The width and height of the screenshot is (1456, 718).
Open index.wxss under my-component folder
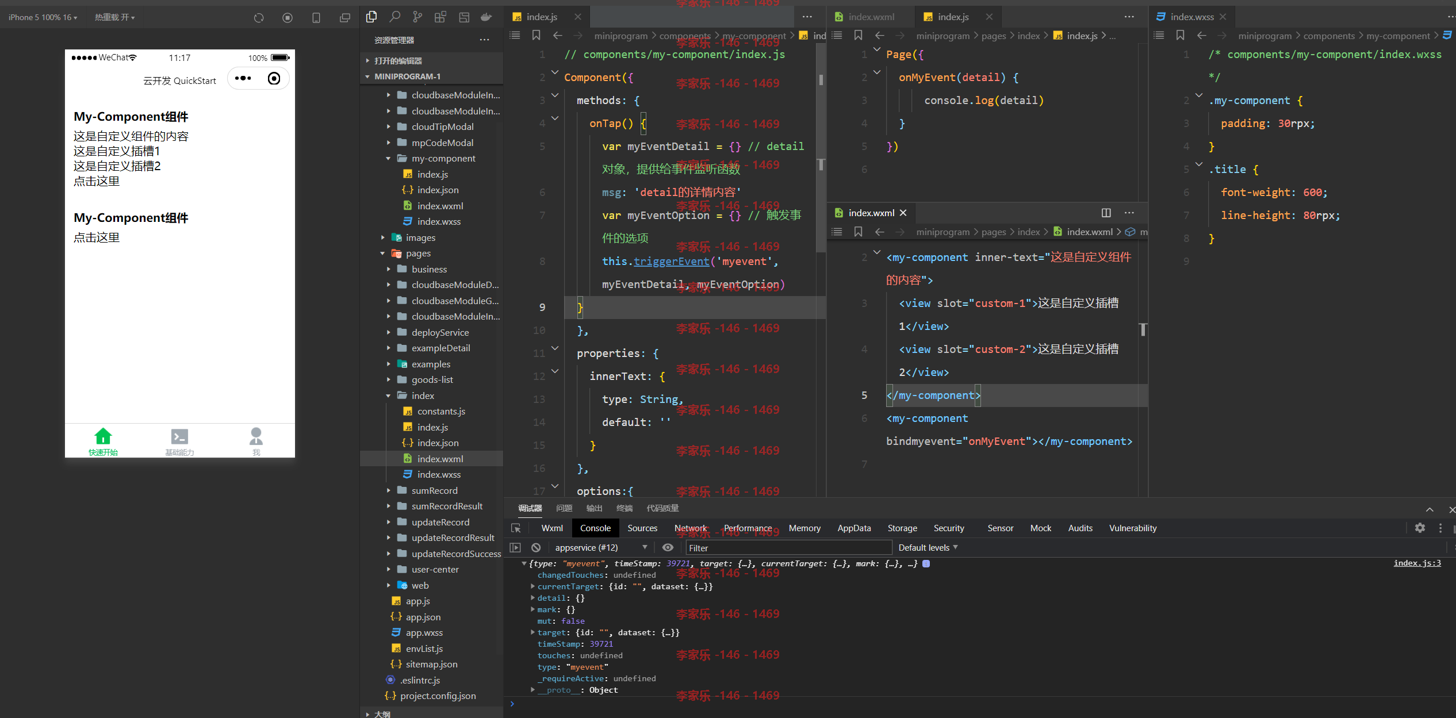click(x=439, y=221)
